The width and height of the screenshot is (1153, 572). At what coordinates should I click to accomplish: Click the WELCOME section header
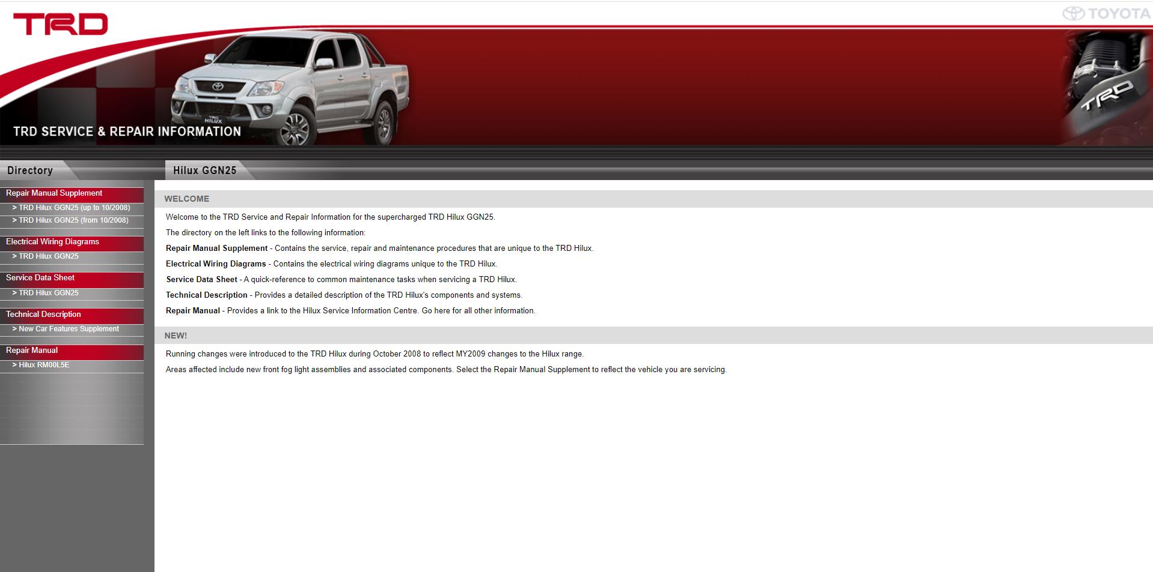653,199
